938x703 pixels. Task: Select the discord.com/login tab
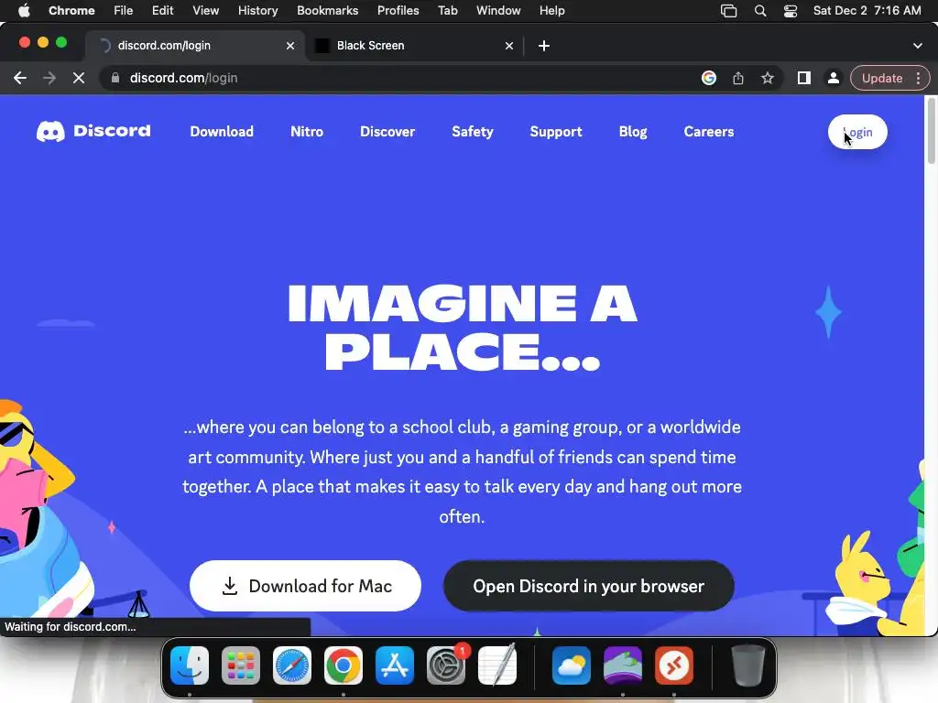coord(196,46)
